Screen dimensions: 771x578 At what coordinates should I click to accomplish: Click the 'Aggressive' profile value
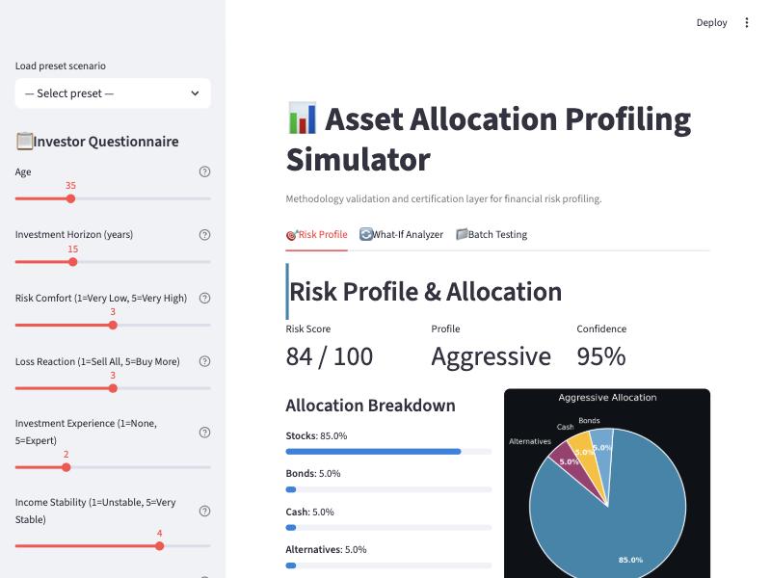point(491,356)
